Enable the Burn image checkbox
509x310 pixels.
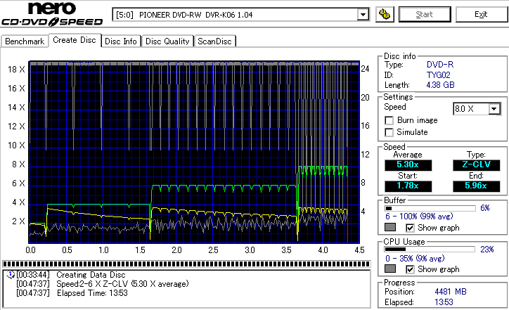click(389, 120)
